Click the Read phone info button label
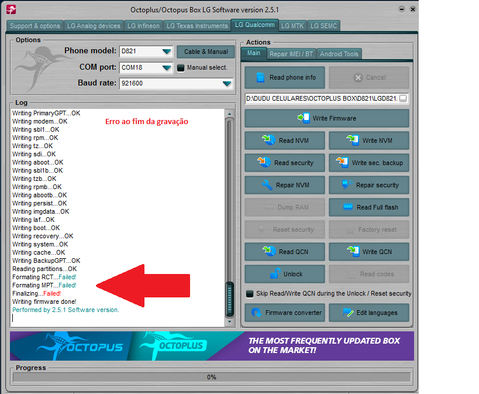The image size is (479, 394). click(x=292, y=77)
